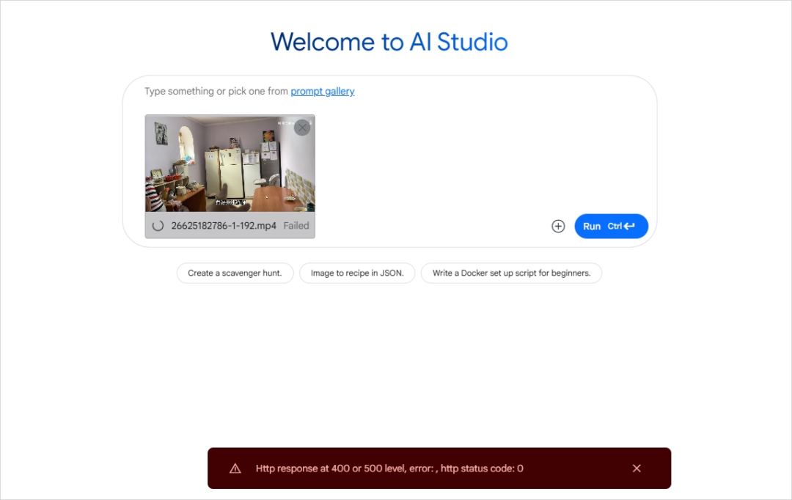Screen dimensions: 792x500
Task: Click the warning triangle in the error banner
Action: [x=235, y=468]
